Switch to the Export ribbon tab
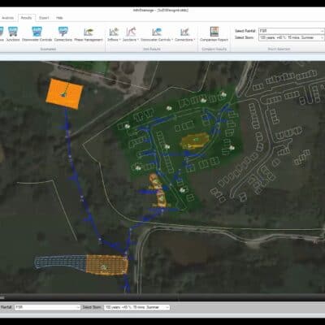Image resolution: width=325 pixels, height=325 pixels. 44,18
